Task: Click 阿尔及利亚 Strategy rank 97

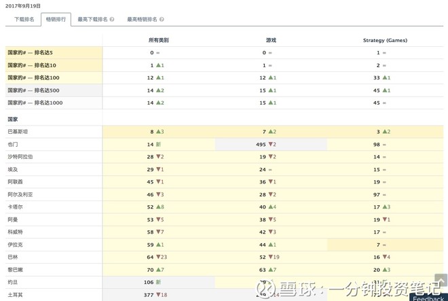Action: click(x=377, y=194)
